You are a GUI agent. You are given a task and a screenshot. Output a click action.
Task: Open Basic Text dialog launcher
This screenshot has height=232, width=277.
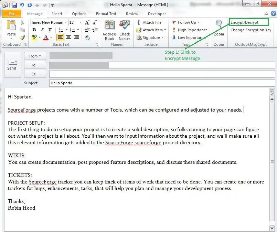(97, 45)
